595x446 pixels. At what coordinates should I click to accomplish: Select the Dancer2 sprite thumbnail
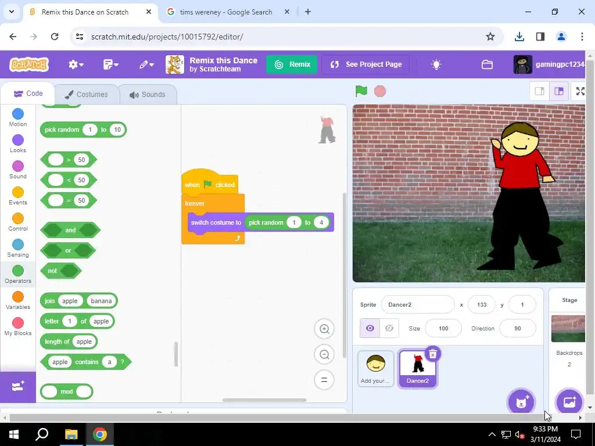click(x=418, y=369)
